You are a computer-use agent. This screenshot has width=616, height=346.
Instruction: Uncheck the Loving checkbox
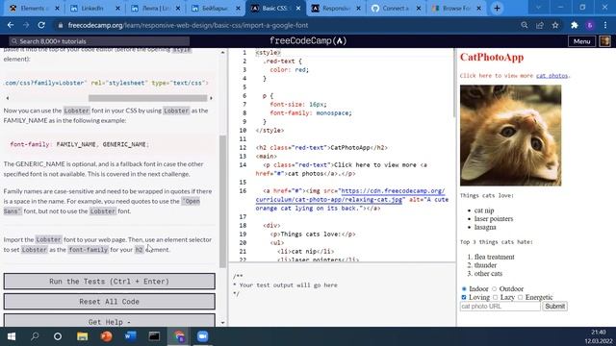pyautogui.click(x=464, y=297)
